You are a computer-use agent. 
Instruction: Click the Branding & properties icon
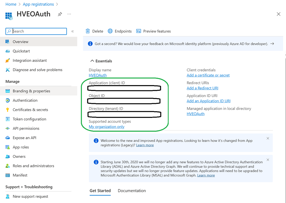point(7,91)
